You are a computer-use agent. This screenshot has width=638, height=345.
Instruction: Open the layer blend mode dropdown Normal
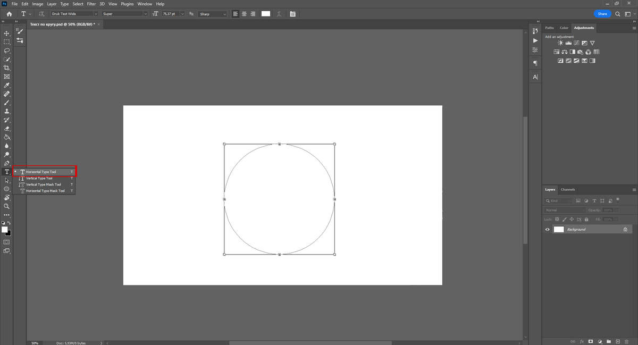click(565, 210)
